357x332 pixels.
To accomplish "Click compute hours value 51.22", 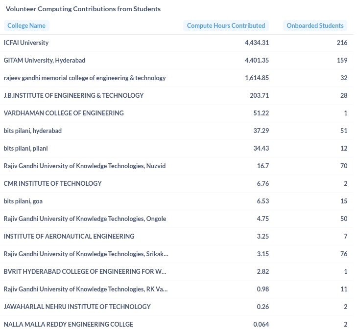I will pos(261,113).
